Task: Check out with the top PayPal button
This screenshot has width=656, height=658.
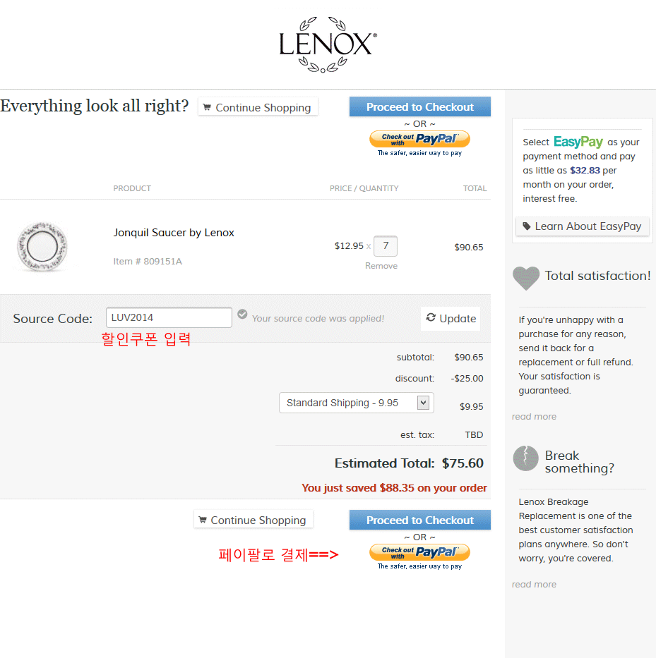Action: (419, 140)
